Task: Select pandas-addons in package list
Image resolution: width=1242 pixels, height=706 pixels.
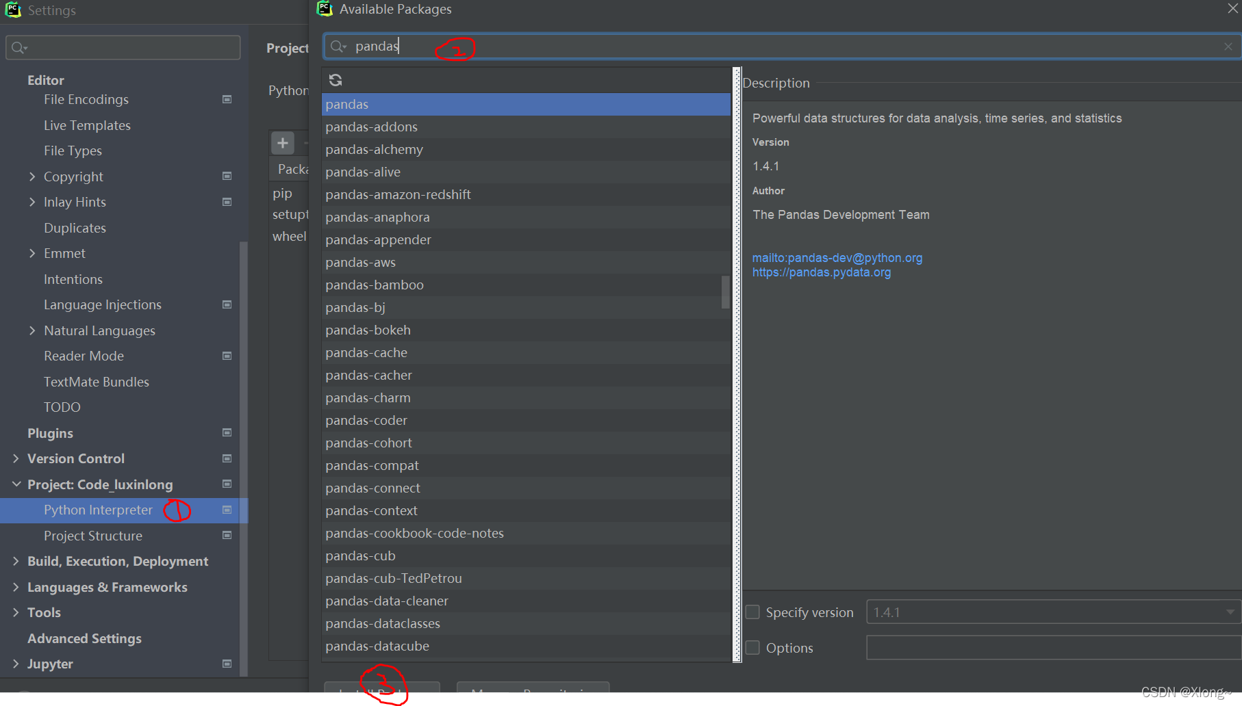Action: click(526, 127)
